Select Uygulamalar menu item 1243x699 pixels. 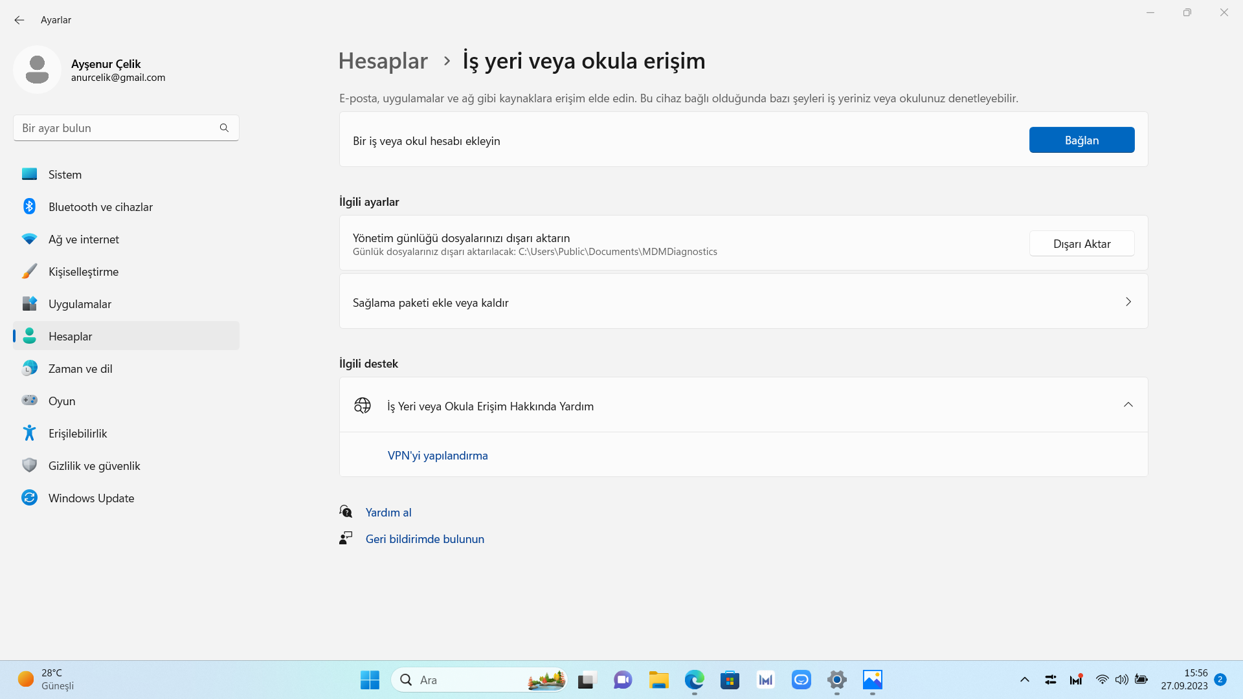80,304
